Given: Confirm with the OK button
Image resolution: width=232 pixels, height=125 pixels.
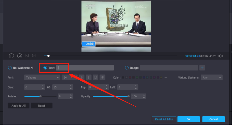Looking at the screenshot, I should [189, 119].
